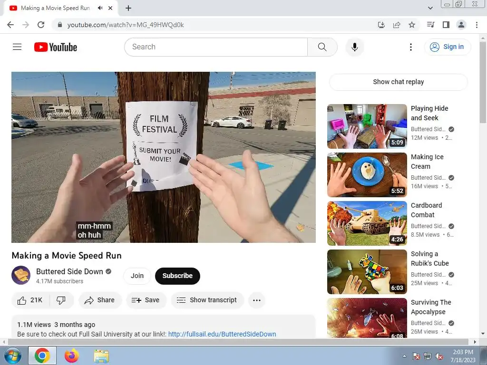
Task: Click Show chat replay
Action: [398, 82]
